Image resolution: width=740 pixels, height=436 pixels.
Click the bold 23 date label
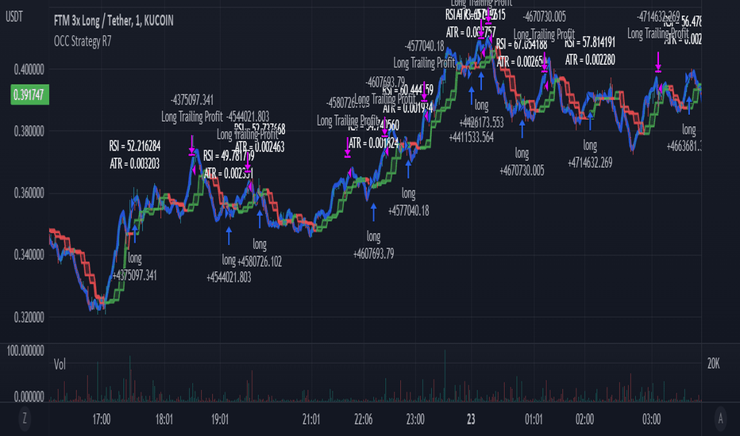(x=471, y=419)
